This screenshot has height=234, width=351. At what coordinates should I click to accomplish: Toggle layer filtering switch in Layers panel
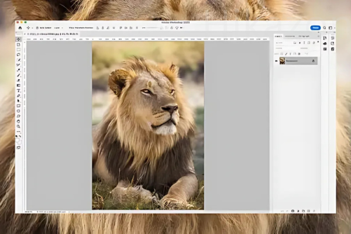click(x=318, y=42)
